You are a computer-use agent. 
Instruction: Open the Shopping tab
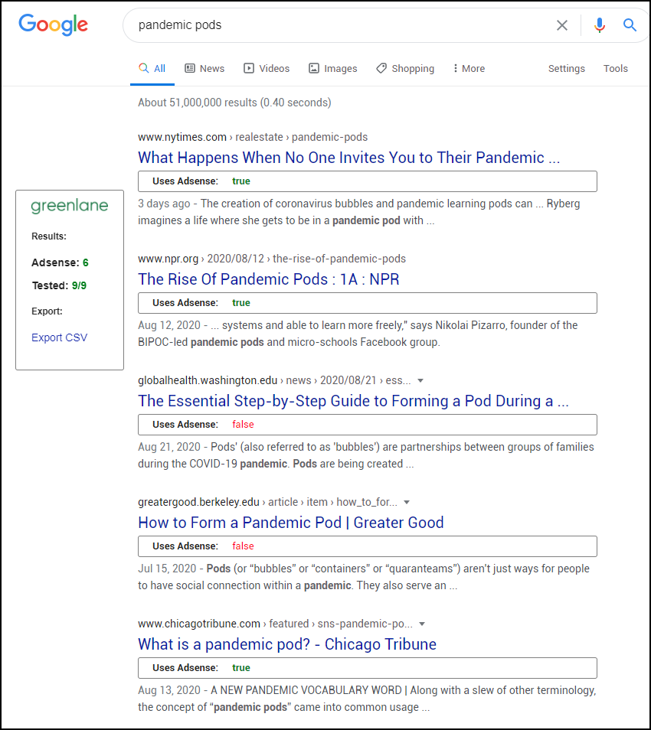[405, 68]
